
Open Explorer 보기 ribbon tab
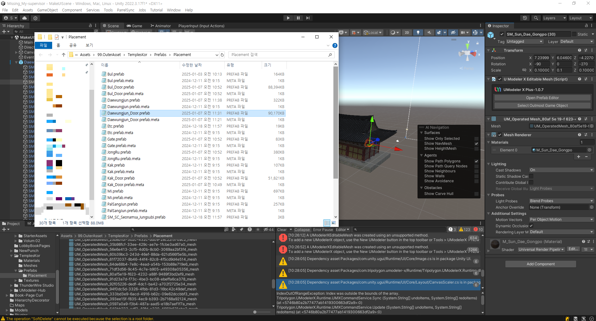89,45
